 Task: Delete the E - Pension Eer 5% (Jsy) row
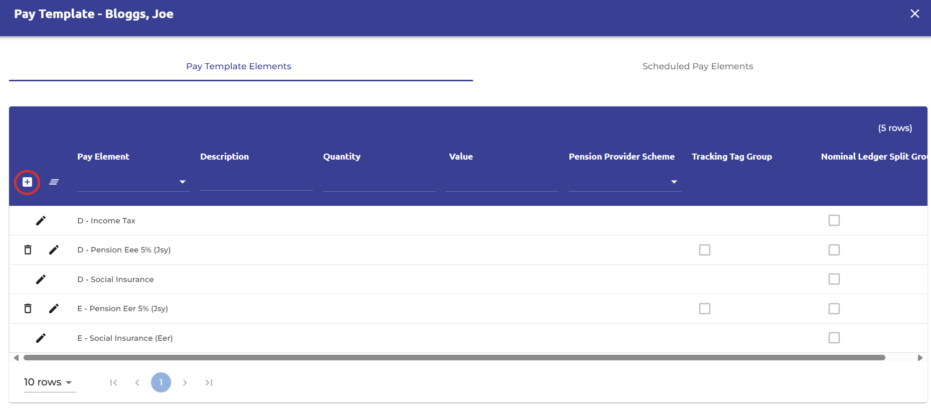click(x=28, y=308)
